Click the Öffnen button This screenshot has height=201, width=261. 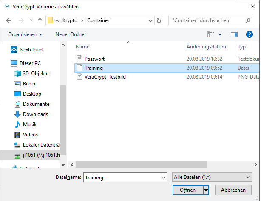click(x=188, y=190)
